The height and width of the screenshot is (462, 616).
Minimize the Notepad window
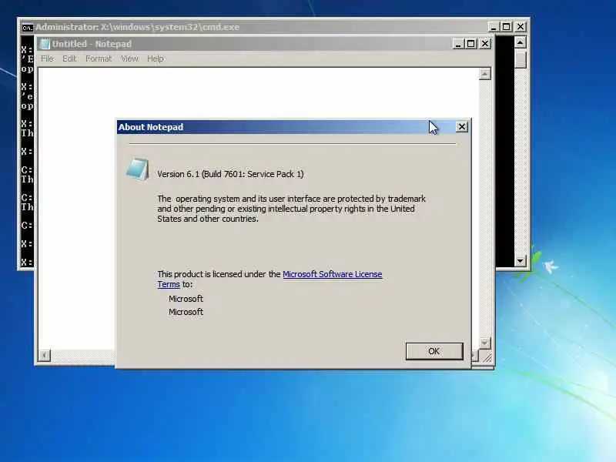click(457, 44)
